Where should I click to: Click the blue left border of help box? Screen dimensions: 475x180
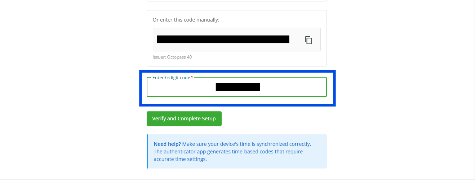point(147,151)
